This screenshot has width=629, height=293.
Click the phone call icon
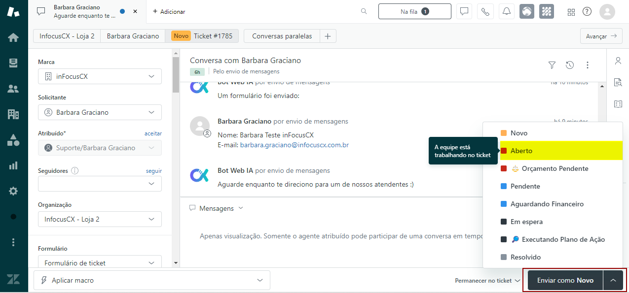pos(485,11)
